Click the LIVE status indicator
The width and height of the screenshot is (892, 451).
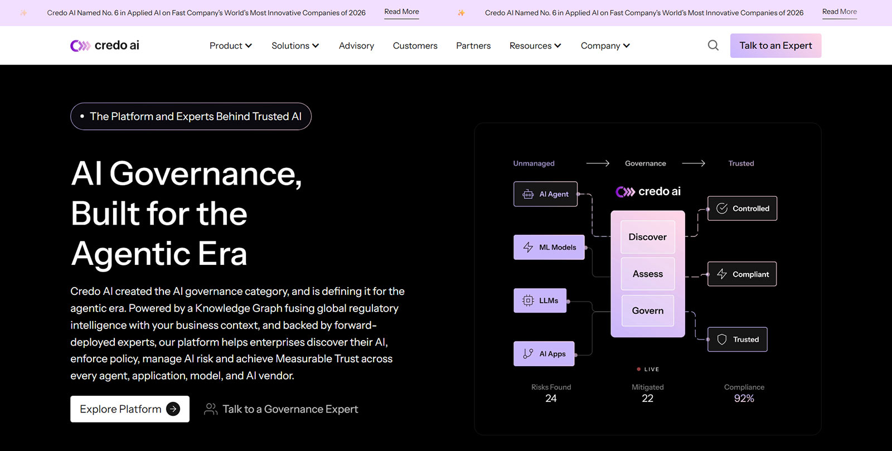[x=648, y=369]
